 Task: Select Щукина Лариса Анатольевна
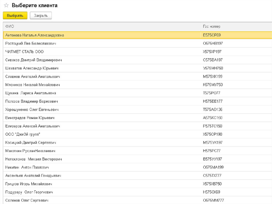pyautogui.click(x=31, y=93)
